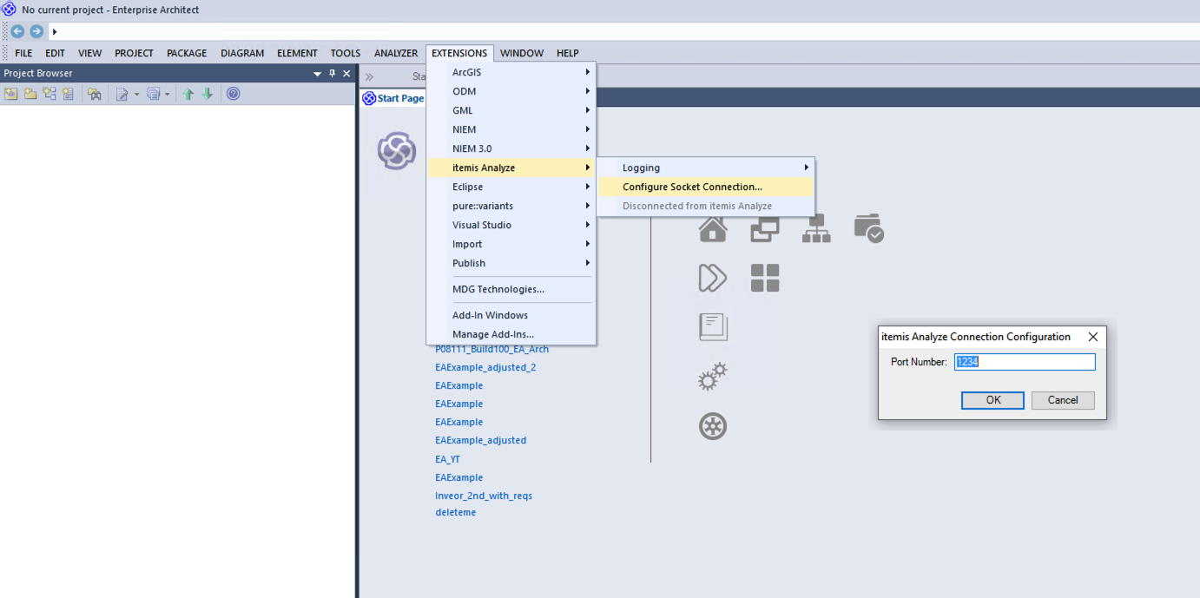Click the book library icon on Start Page
The width and height of the screenshot is (1200, 598).
point(713,327)
